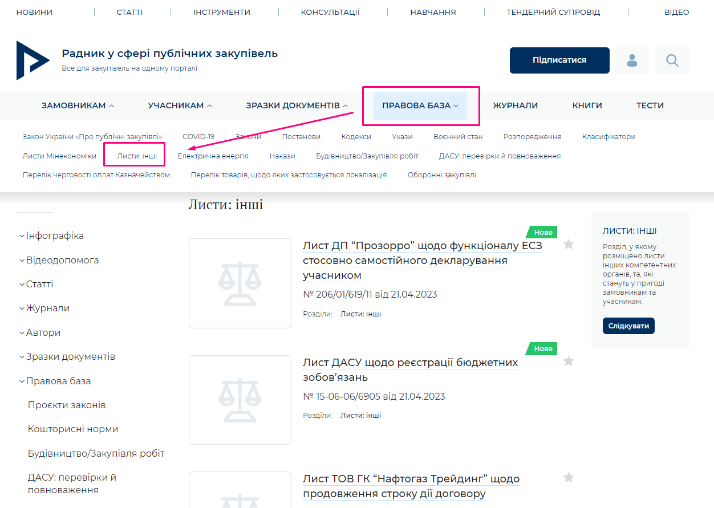Image resolution: width=714 pixels, height=508 pixels.
Task: Open ТЕНДЕРНИЙ СУПРОВІД in the top bar
Action: click(553, 12)
